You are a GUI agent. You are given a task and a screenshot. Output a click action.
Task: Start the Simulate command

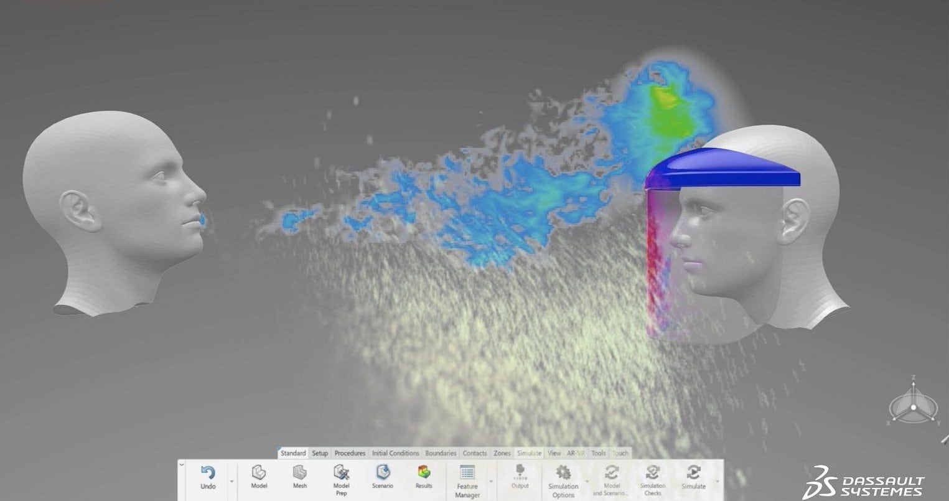click(693, 472)
